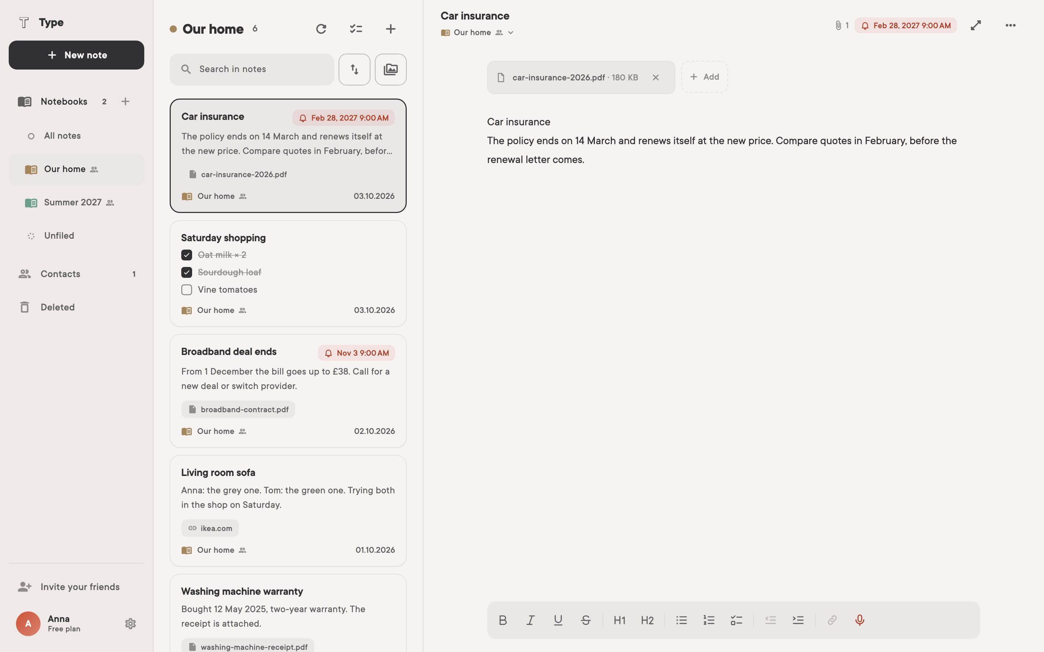Open broadband-contract.pdf attachment chip
1044x652 pixels.
[x=238, y=409]
